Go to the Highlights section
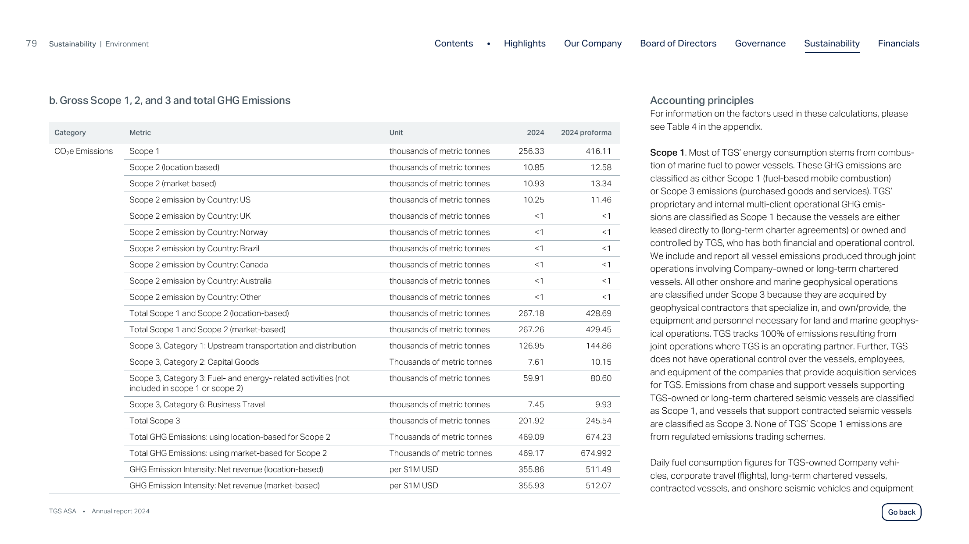The width and height of the screenshot is (969, 544). 525,43
